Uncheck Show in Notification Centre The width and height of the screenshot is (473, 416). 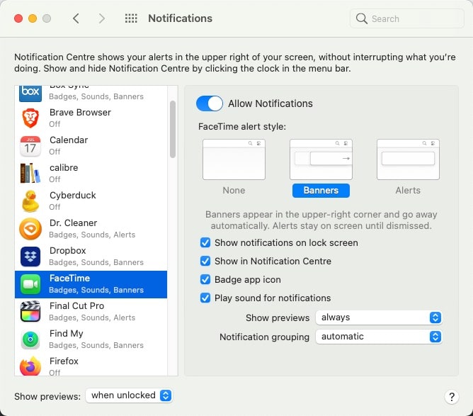coord(205,261)
